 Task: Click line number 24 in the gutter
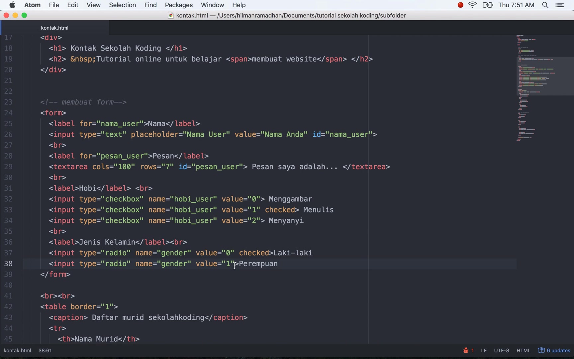(x=8, y=113)
